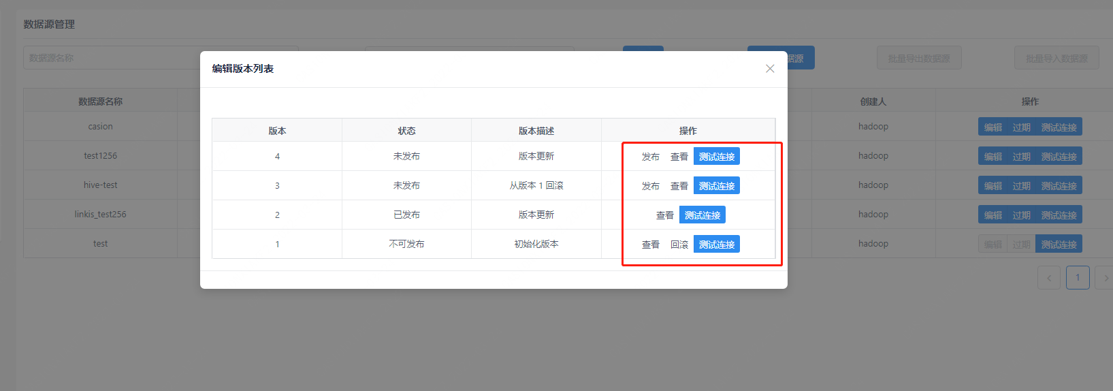The width and height of the screenshot is (1113, 391).
Task: Click 发布 for version 4
Action: click(x=650, y=157)
